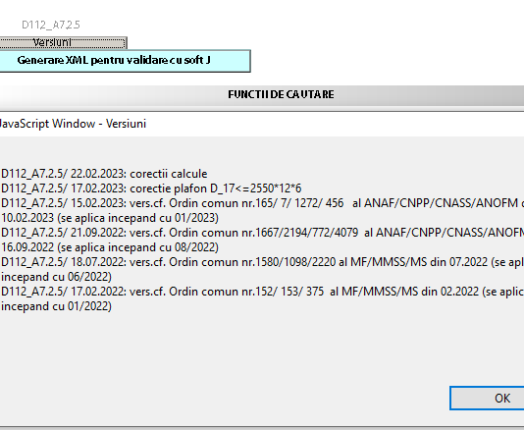Select the 15.02.2023 Ordin comun nr.165 line
Viewport: 524px width, 430px height.
[x=262, y=203]
